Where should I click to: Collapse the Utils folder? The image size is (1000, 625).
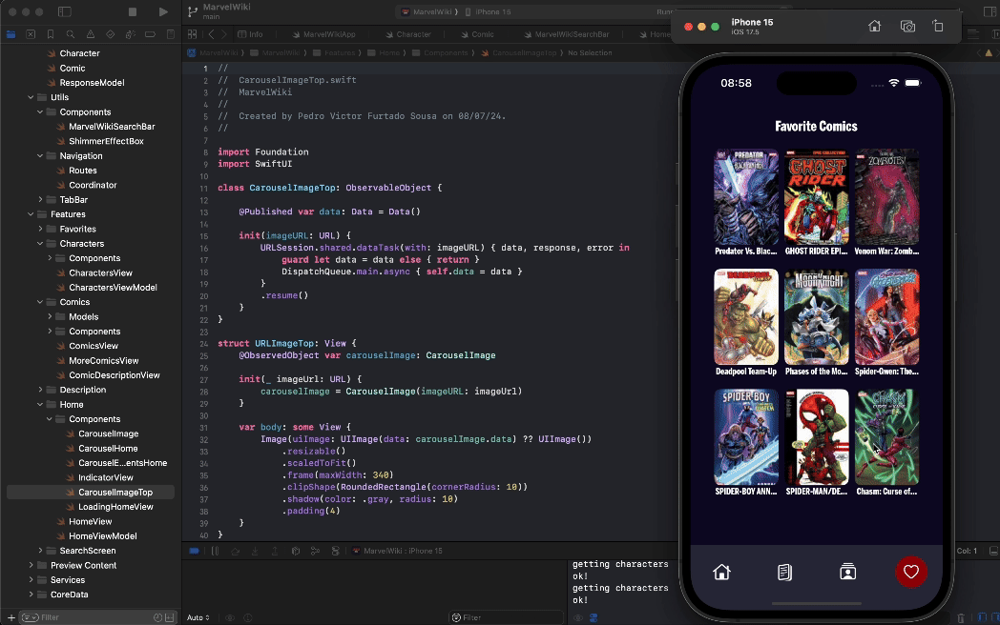(31, 97)
